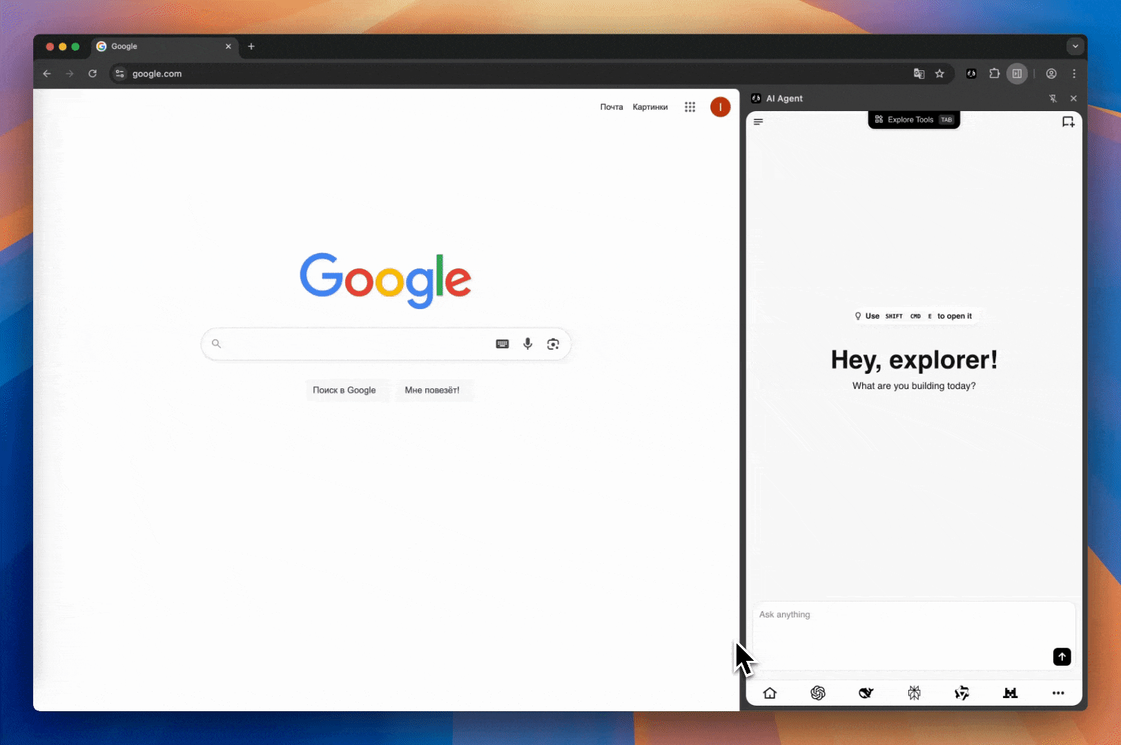The width and height of the screenshot is (1121, 745).
Task: Unpin the AI Agent side panel
Action: [1053, 99]
